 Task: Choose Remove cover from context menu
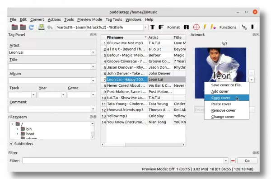[227, 110]
